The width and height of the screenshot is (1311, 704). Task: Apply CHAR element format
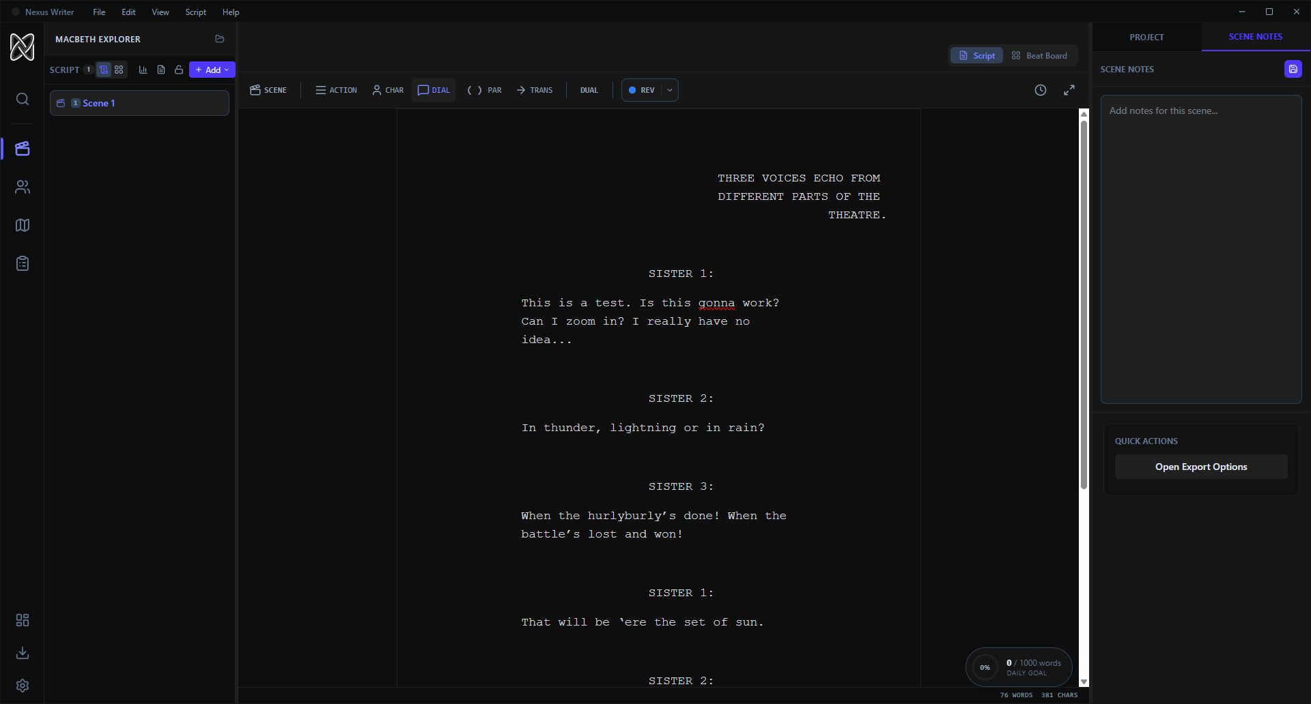388,90
